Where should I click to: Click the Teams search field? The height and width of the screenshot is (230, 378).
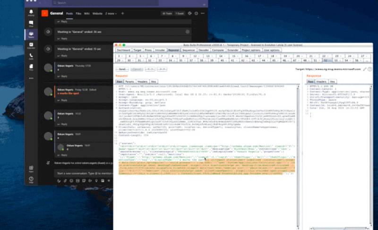pos(105,3)
